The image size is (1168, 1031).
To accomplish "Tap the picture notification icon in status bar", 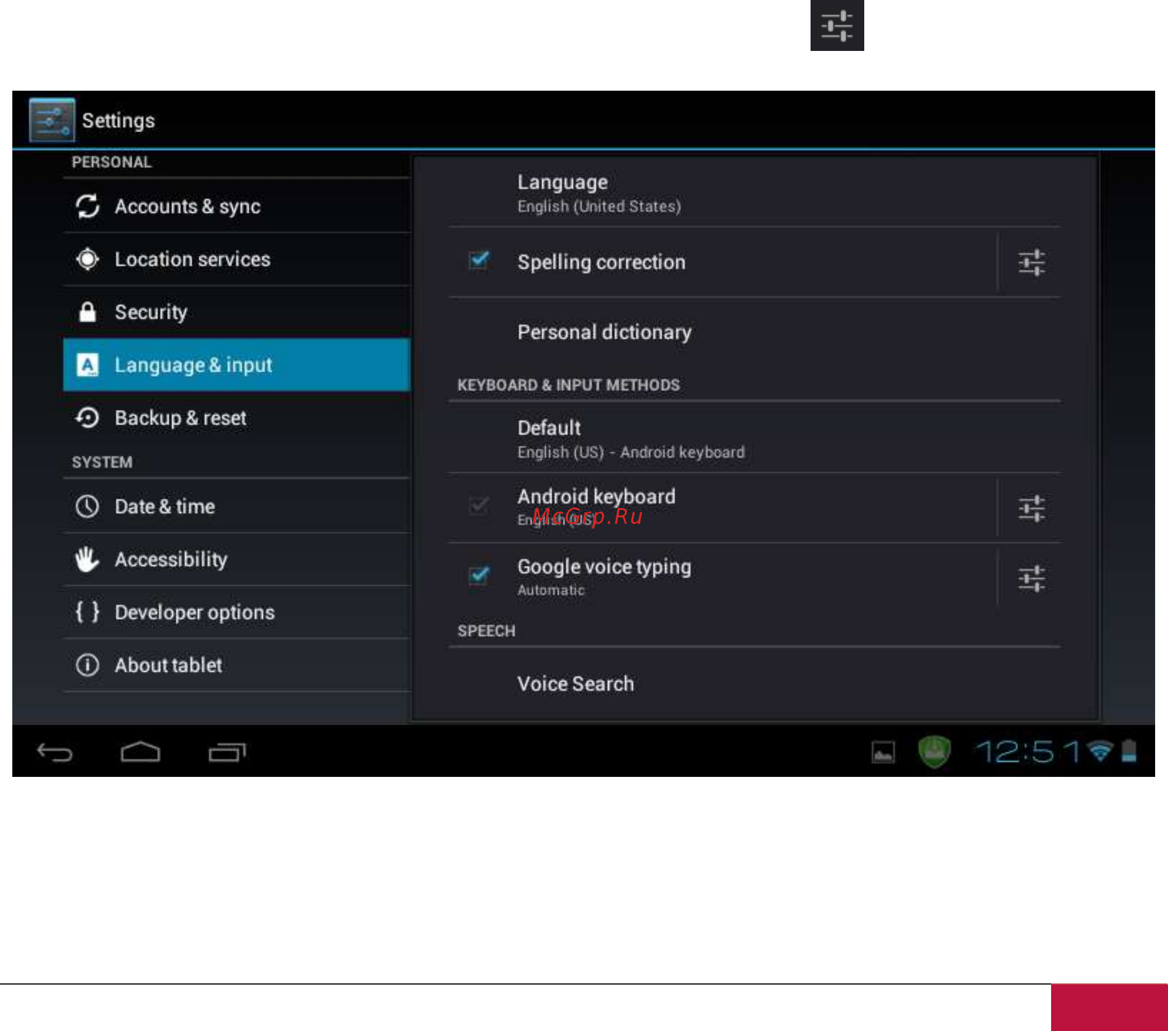I will tap(883, 752).
